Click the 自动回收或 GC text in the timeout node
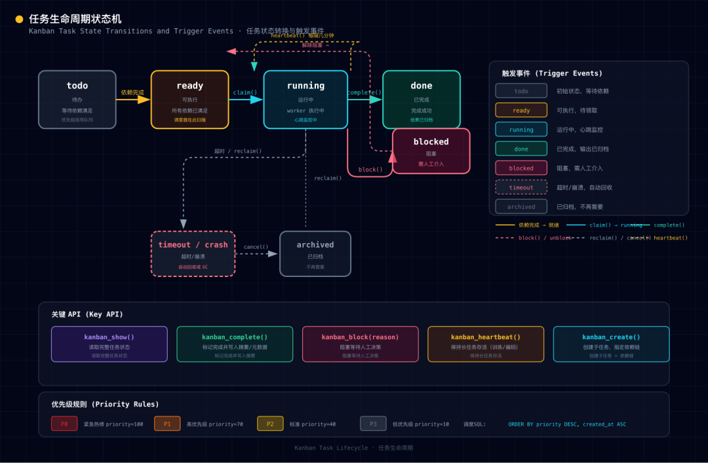The width and height of the screenshot is (708, 463). (193, 267)
